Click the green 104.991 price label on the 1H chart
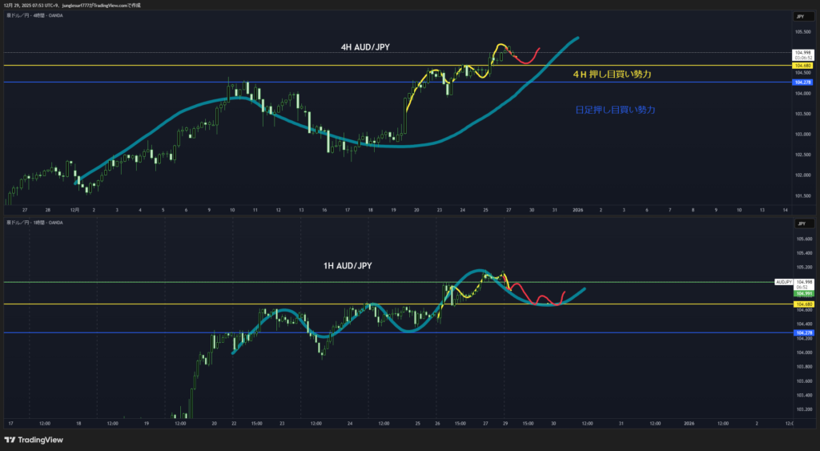This screenshot has width=820, height=451. (x=802, y=294)
